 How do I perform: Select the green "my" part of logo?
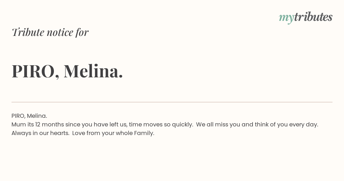tap(286, 18)
